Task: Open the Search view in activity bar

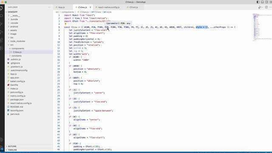Action: [1, 16]
